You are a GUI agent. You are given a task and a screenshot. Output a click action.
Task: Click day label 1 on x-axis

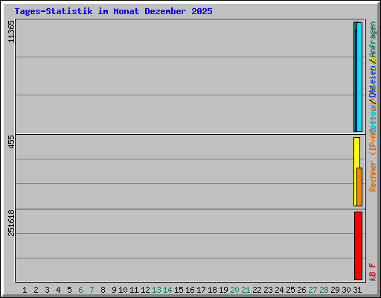pos(25,290)
